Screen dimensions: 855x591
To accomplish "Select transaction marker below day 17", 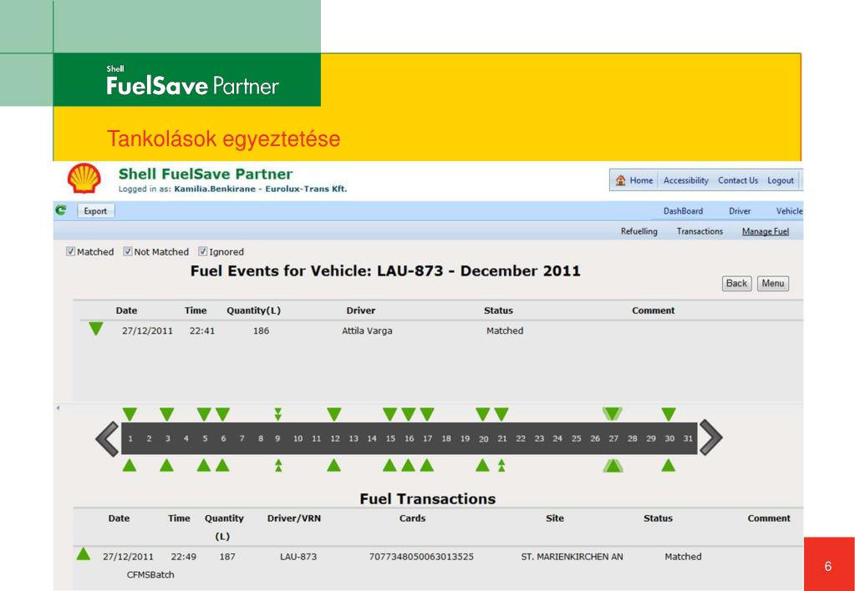I will (x=426, y=465).
